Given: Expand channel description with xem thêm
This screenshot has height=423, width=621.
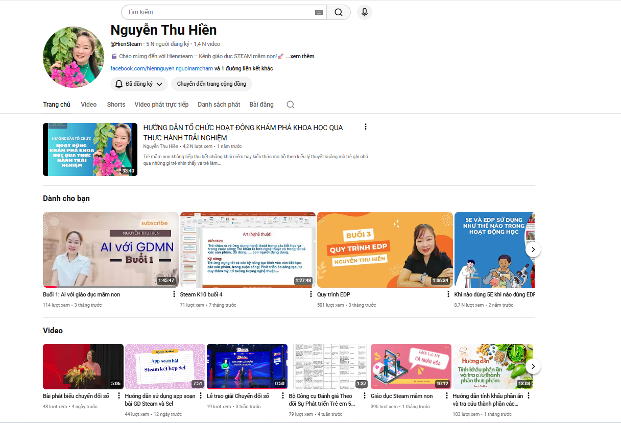Looking at the screenshot, I should (x=300, y=56).
